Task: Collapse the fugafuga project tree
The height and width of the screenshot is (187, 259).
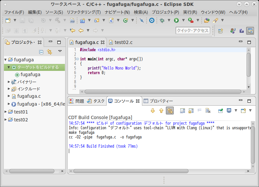Action: [x=6, y=59]
